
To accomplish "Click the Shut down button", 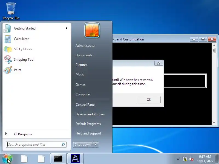I will (83, 145).
